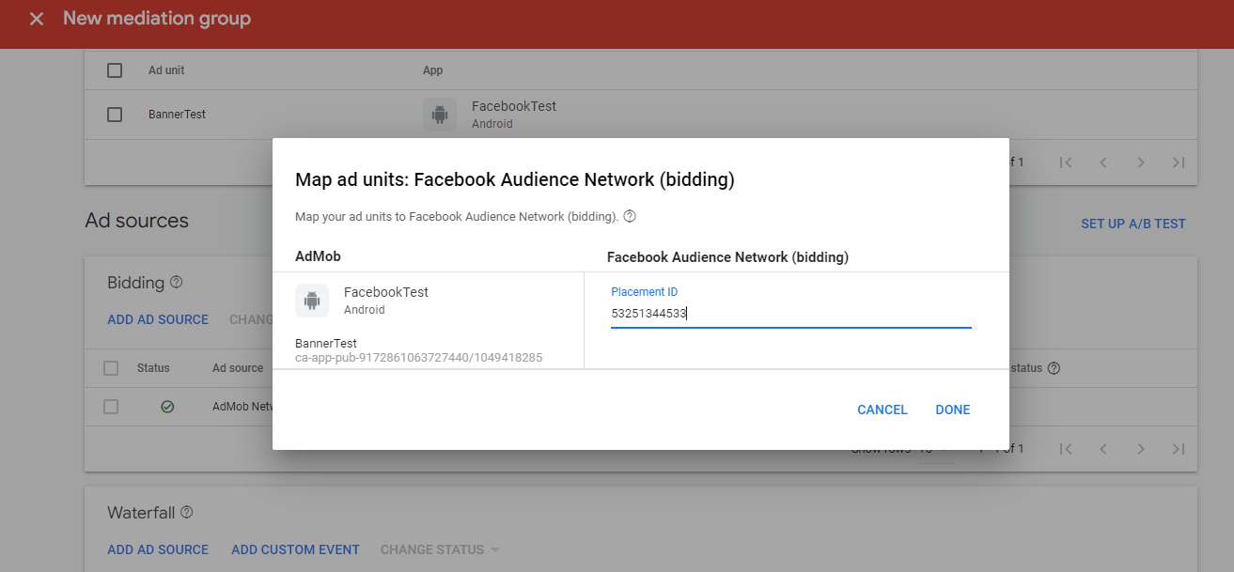Go to previous page of ad units table
This screenshot has width=1234, height=572.
point(1103,162)
